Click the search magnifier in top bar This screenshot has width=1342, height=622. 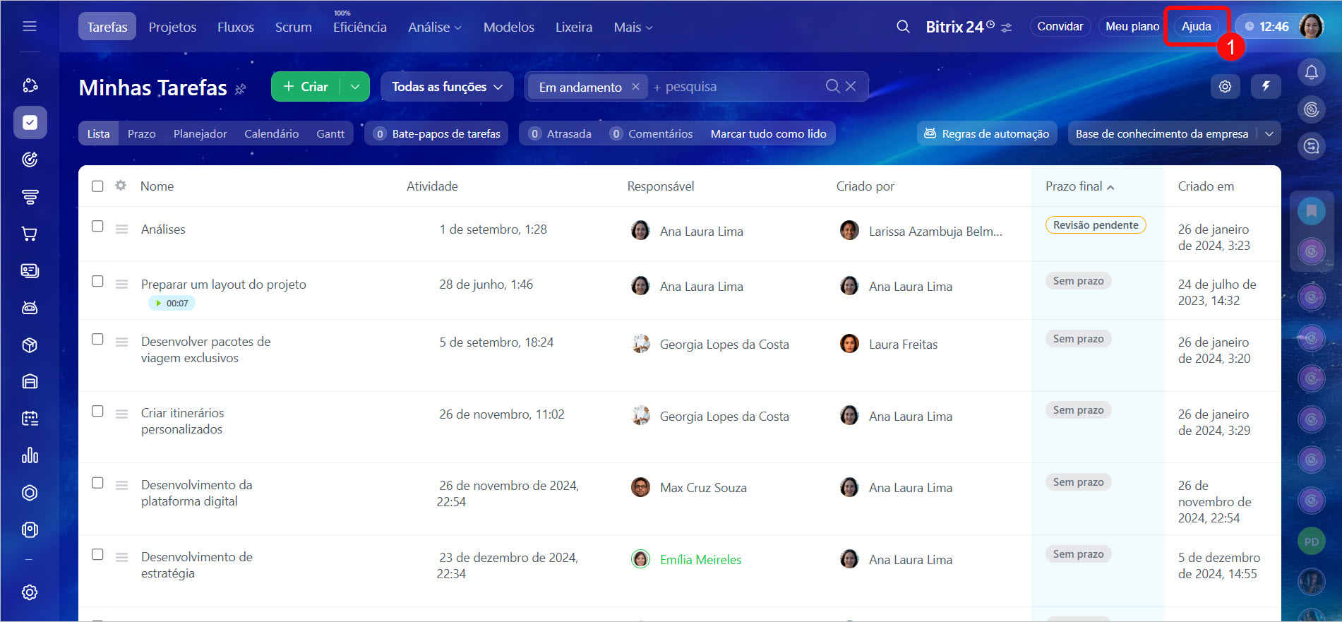[903, 27]
